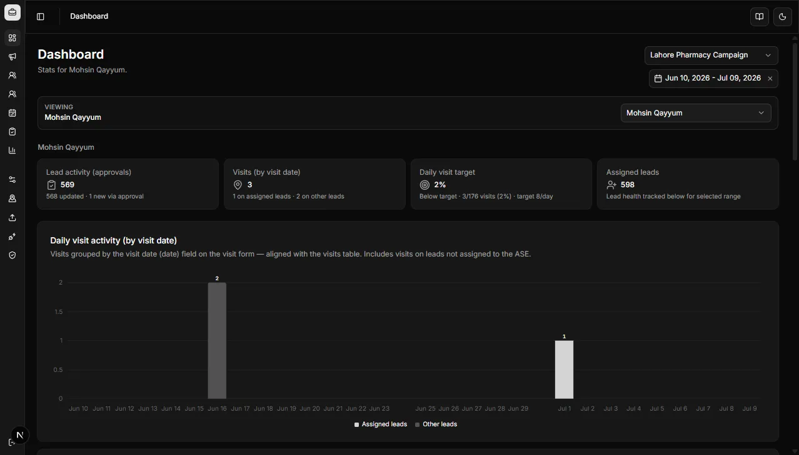Click target icon next to 2%
The height and width of the screenshot is (455, 799).
click(425, 185)
